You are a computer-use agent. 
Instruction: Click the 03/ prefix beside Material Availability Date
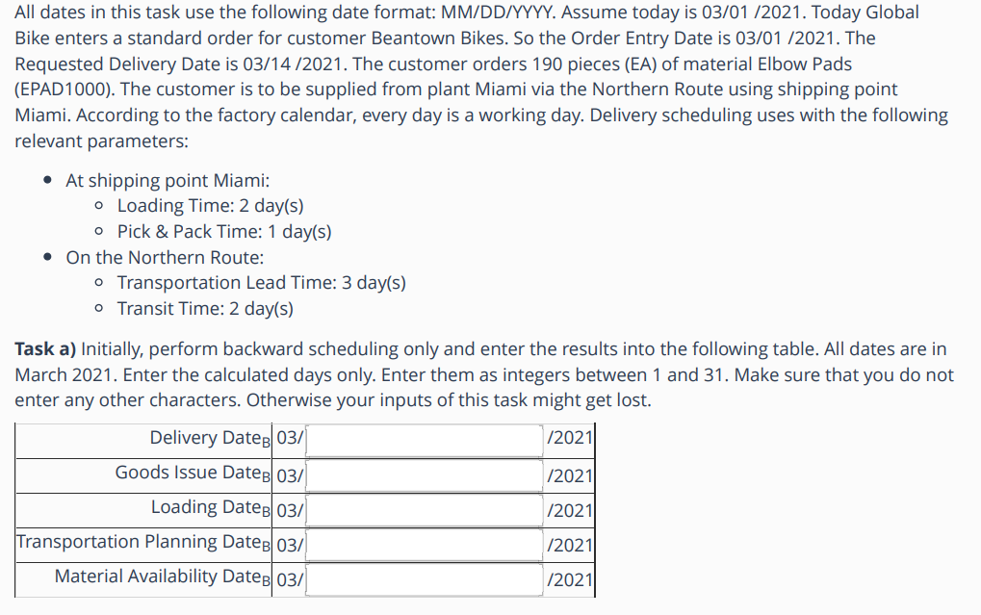[x=289, y=578]
